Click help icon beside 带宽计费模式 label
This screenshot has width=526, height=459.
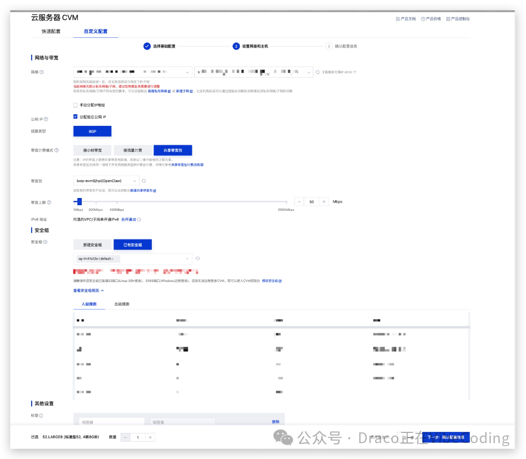pos(56,150)
